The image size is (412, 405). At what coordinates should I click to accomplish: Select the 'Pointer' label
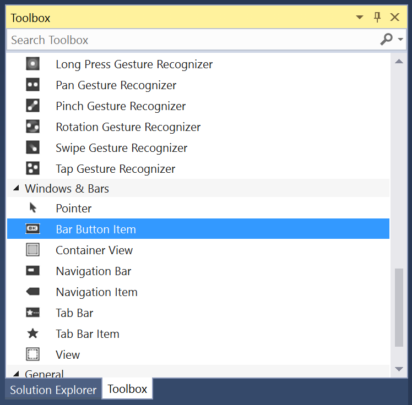[x=74, y=209]
